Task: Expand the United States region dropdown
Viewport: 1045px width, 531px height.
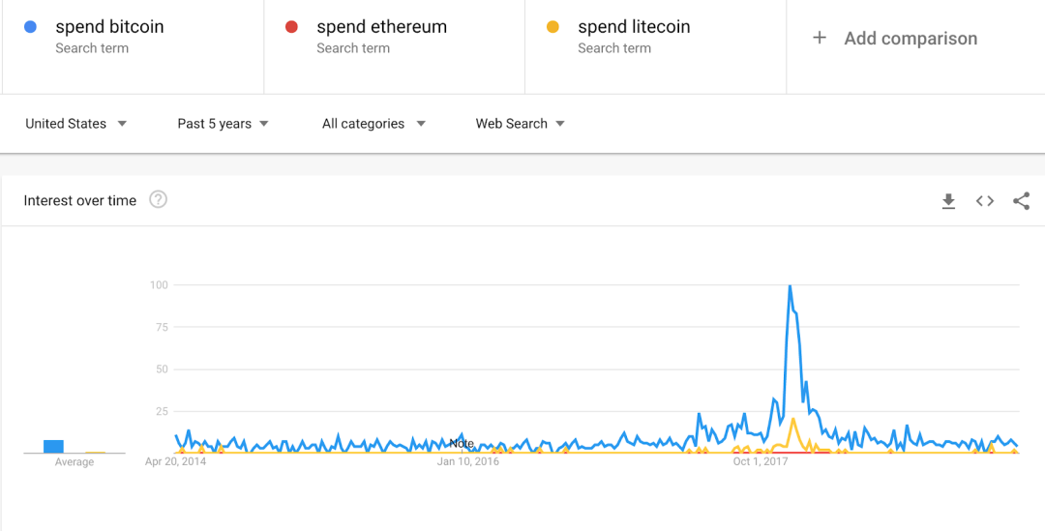Action: point(75,123)
